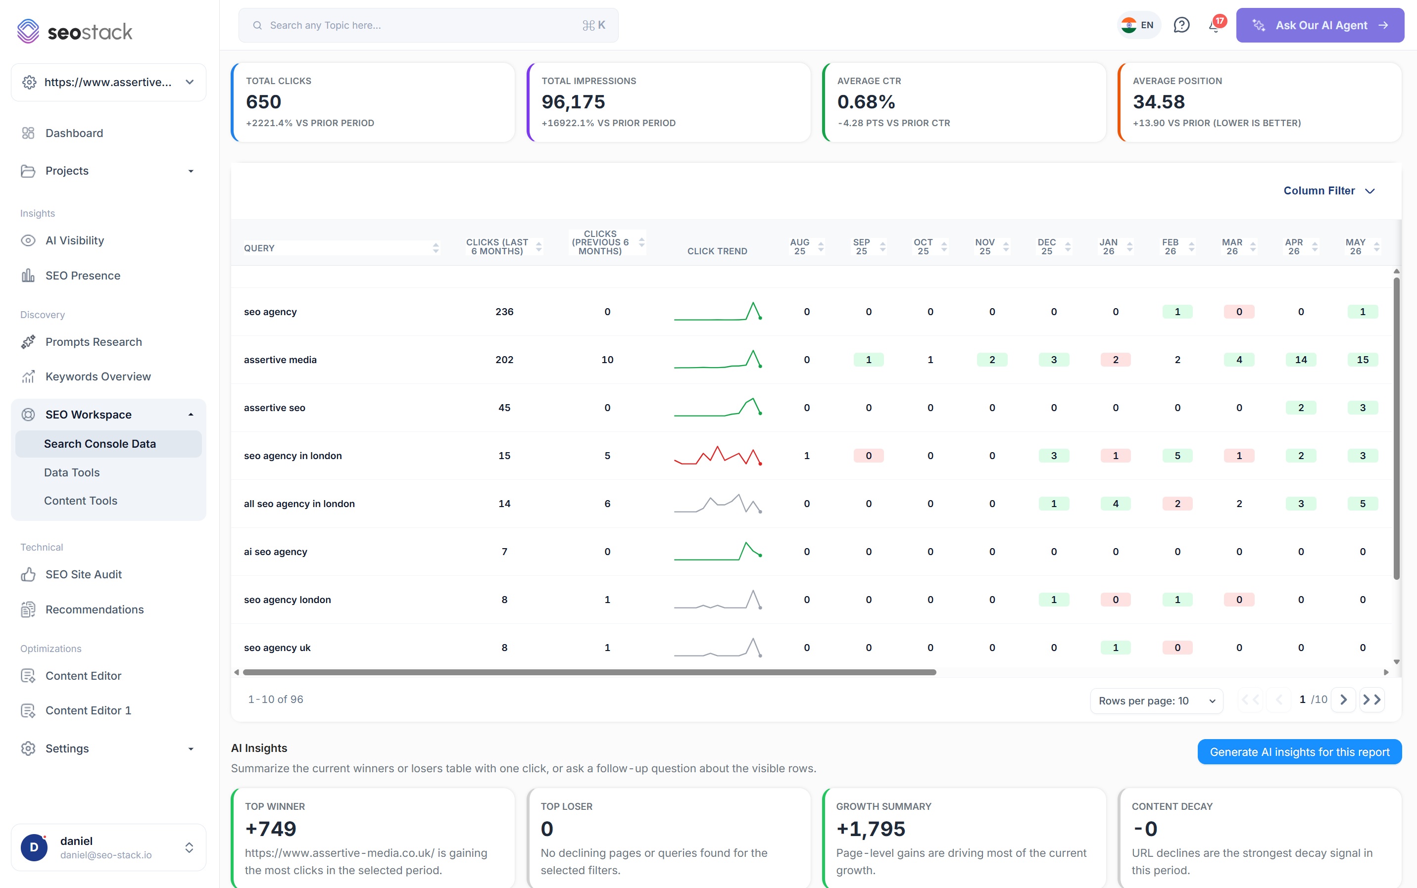This screenshot has width=1417, height=888.
Task: Open the help chat icon
Action: click(x=1181, y=25)
